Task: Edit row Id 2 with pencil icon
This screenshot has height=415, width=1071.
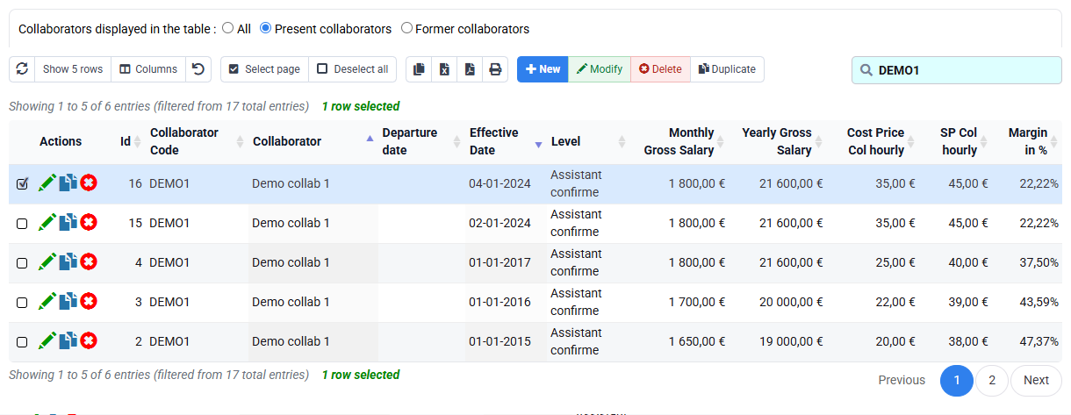Action: click(47, 341)
